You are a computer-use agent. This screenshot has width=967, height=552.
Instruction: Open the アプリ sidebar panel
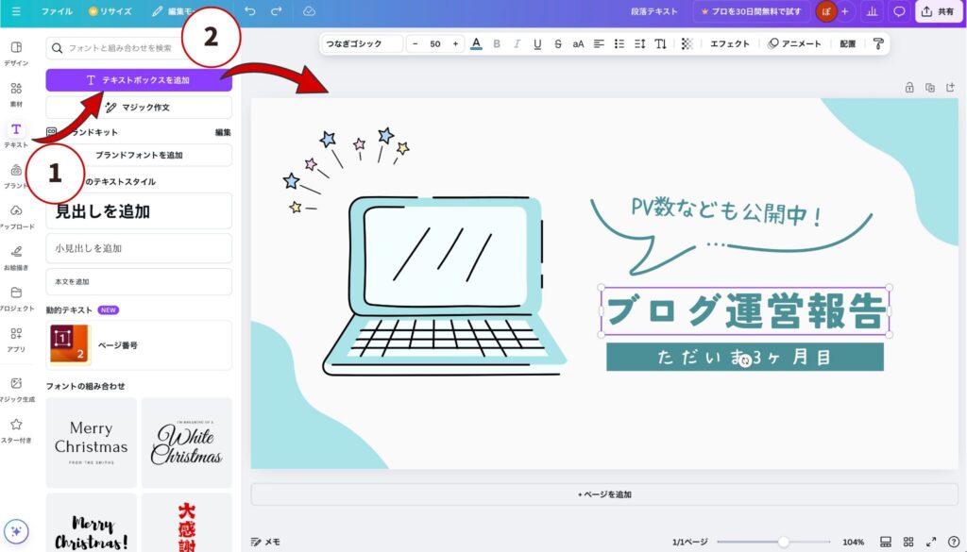pyautogui.click(x=16, y=340)
